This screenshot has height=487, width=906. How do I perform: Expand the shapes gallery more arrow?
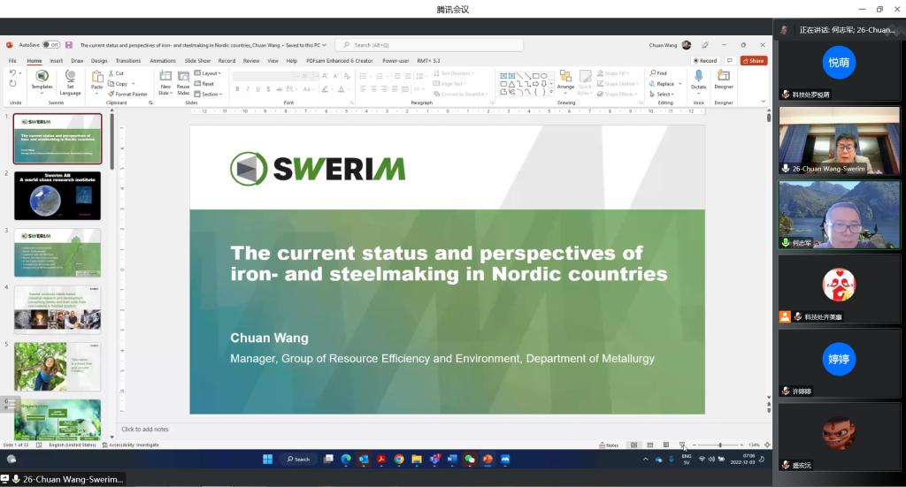551,92
